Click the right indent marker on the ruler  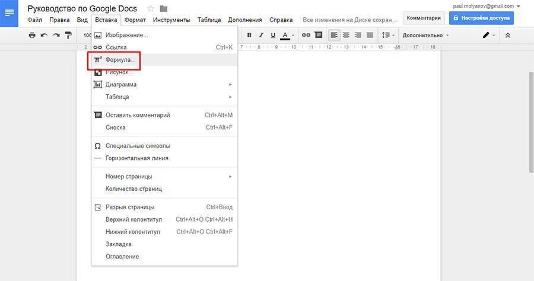(397, 47)
